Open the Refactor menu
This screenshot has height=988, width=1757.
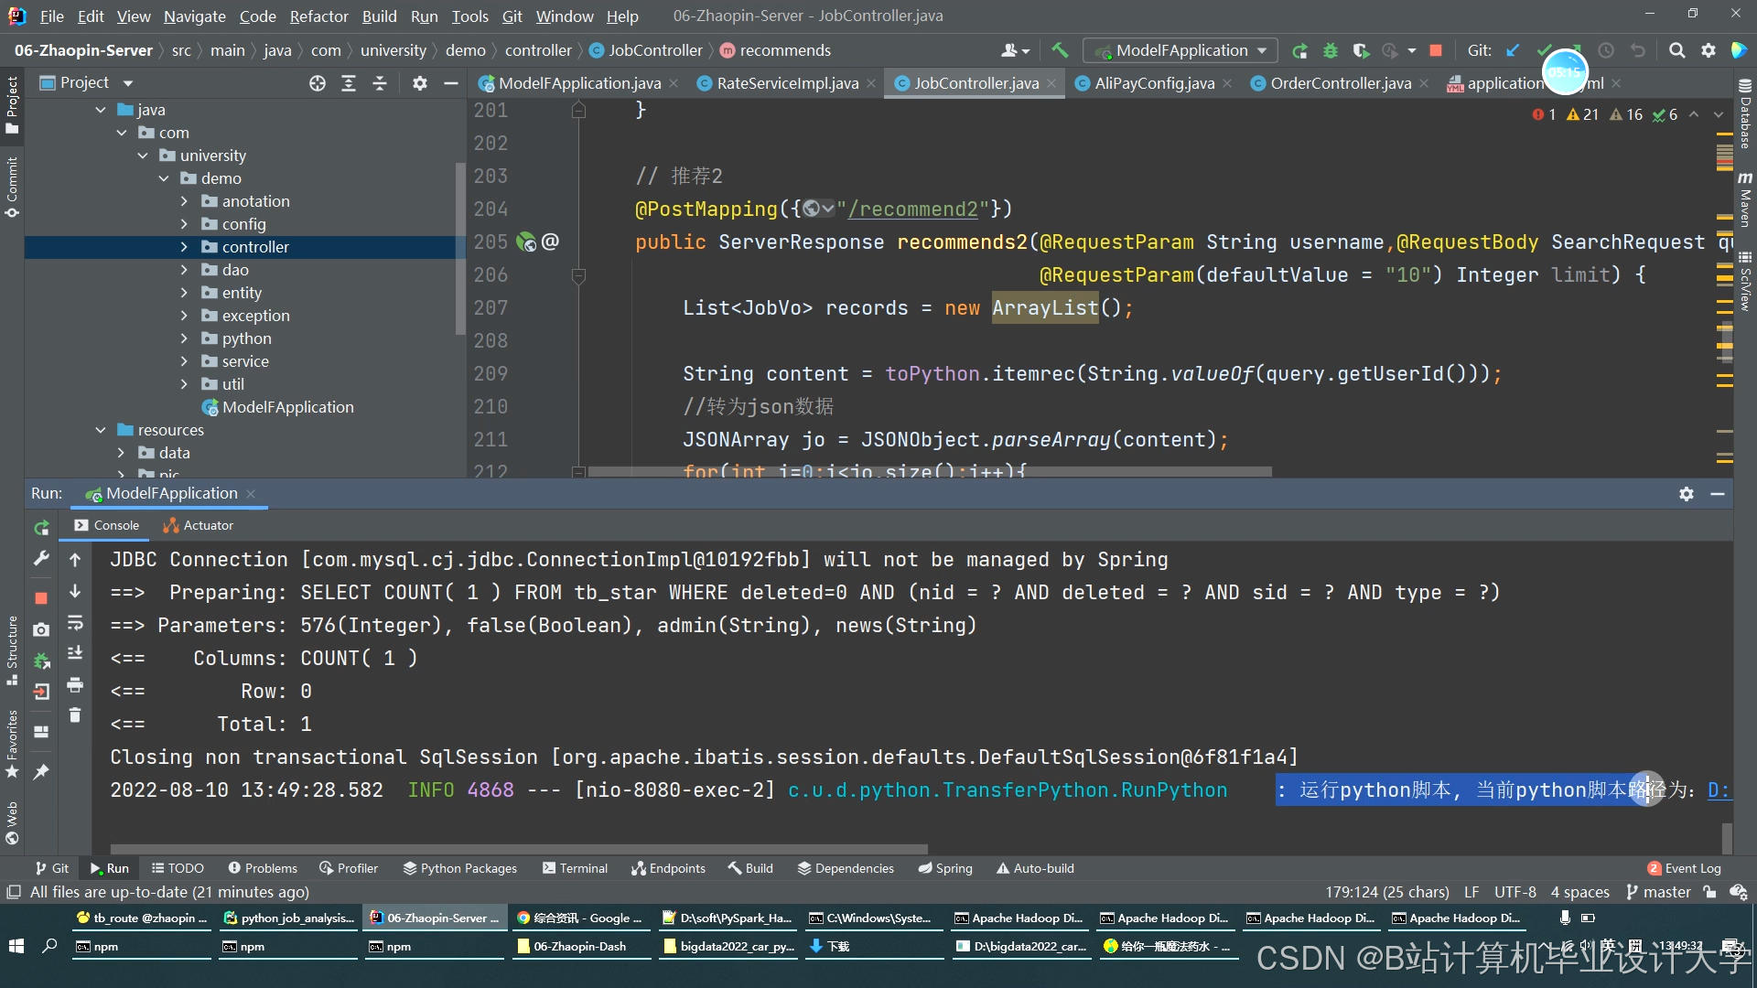point(318,16)
